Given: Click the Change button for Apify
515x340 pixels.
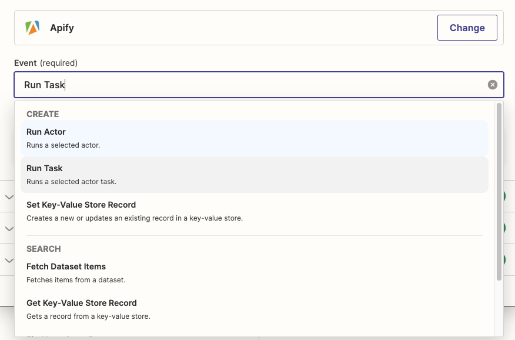Looking at the screenshot, I should click(467, 28).
